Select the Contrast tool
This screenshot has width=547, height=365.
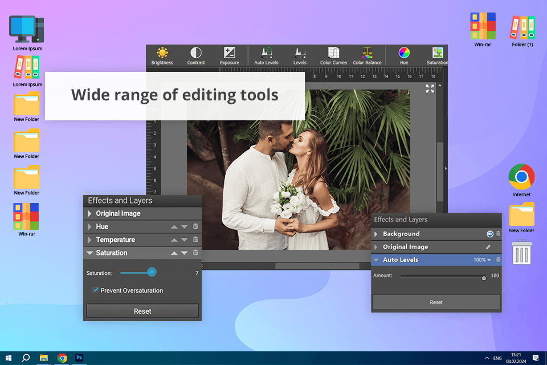click(x=195, y=56)
